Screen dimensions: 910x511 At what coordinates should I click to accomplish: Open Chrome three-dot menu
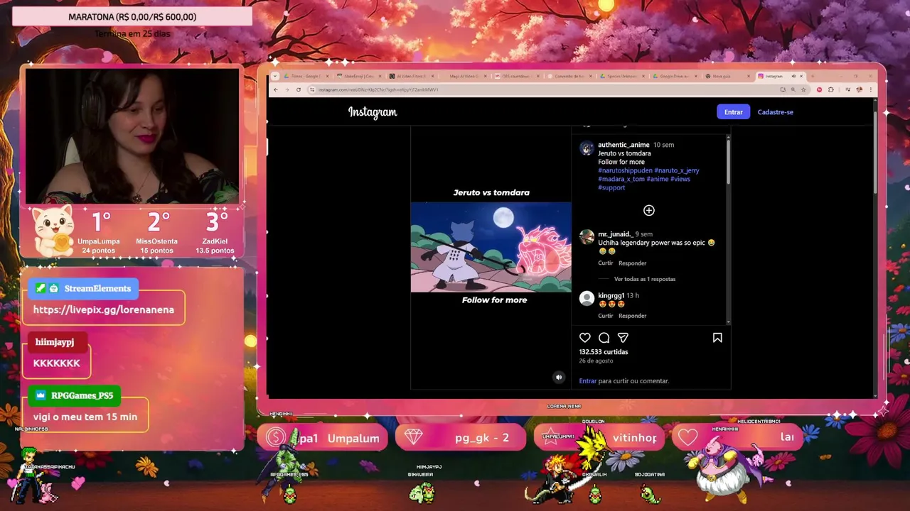coord(871,89)
